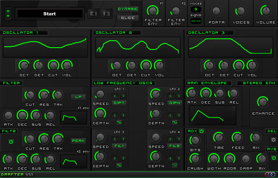Click LFO 4 waveform right arrow
The image size is (278, 178).
(x=179, y=159)
